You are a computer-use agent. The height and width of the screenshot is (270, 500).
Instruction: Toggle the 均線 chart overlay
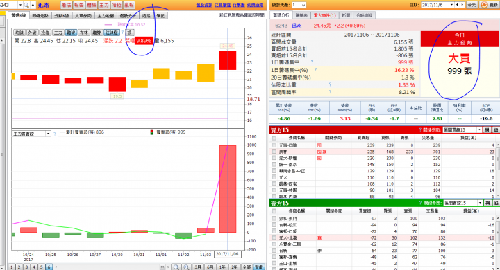coord(19,33)
